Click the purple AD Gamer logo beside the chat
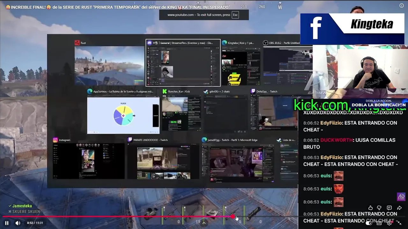408x229 pixels. [401, 197]
